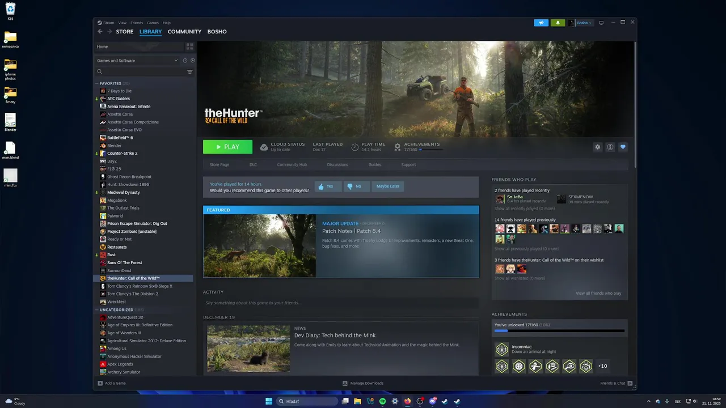Click the forward navigation arrow

(109, 32)
